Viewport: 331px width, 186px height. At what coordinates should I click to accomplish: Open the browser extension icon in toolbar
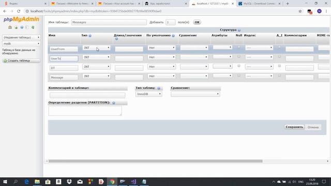tap(310, 11)
